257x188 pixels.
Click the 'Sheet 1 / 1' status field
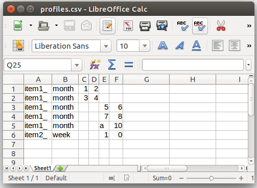click(23, 178)
